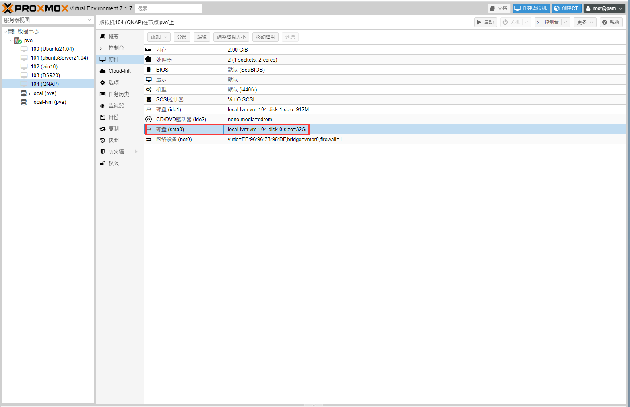Viewport: 630px width, 407px height.
Task: Click the 搜索 search input field
Action: (x=168, y=8)
